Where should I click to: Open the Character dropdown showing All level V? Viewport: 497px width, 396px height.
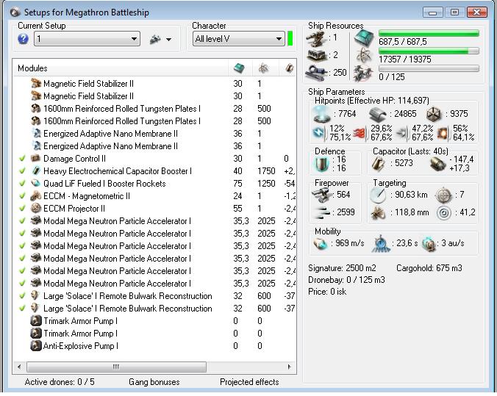239,39
